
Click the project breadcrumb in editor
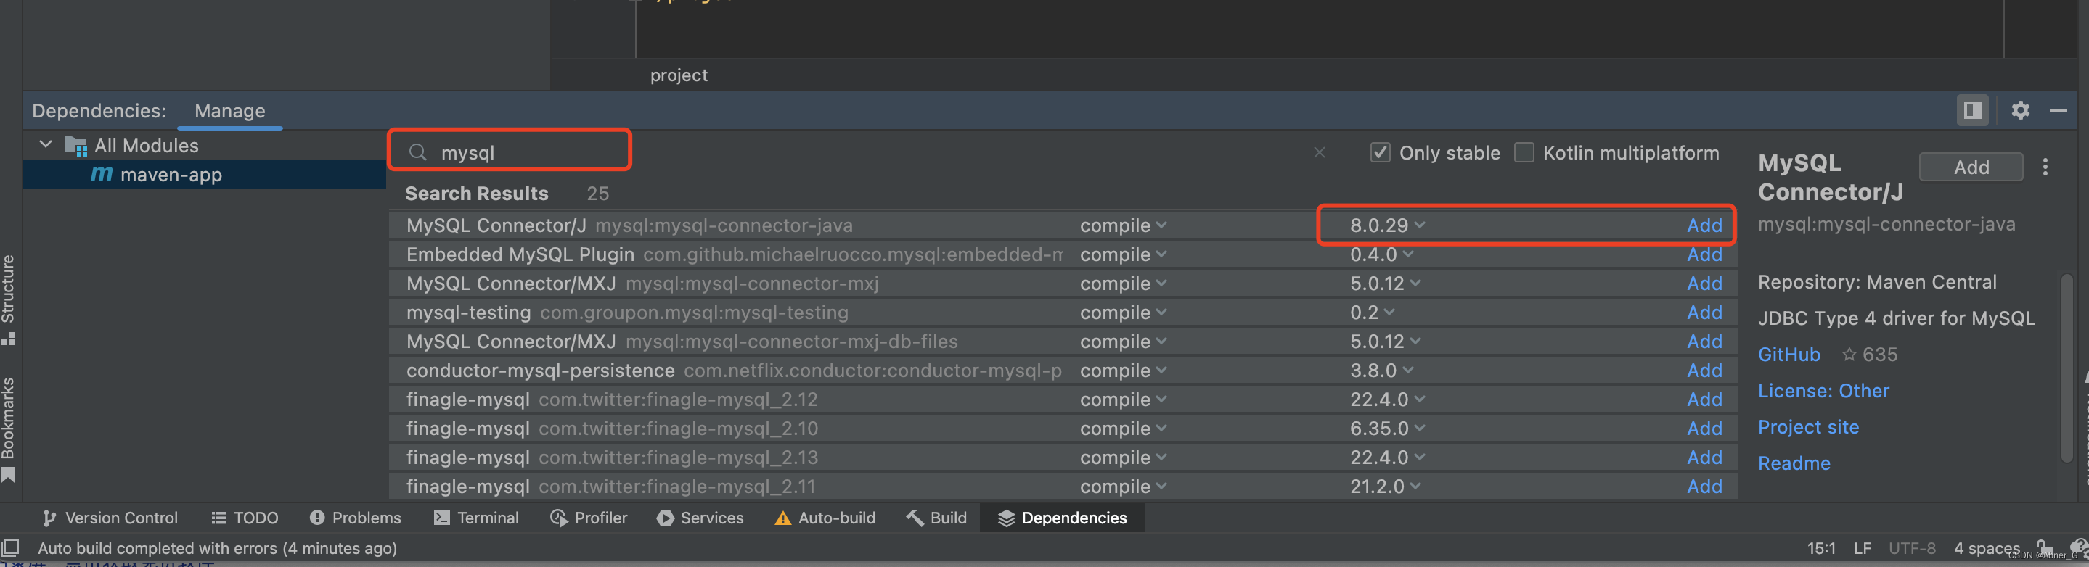click(x=679, y=75)
